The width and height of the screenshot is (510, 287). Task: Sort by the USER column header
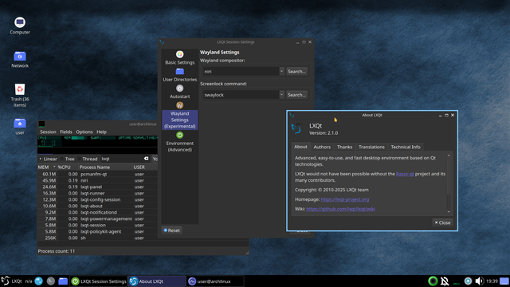[145, 167]
